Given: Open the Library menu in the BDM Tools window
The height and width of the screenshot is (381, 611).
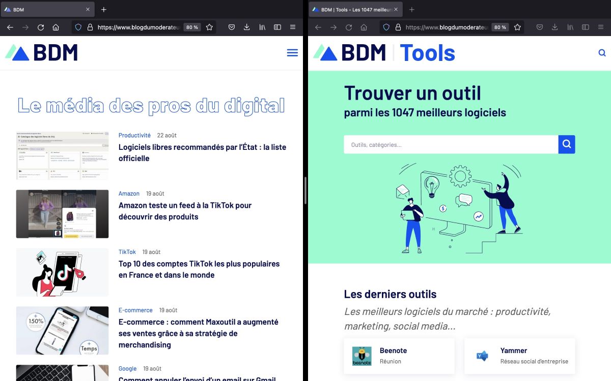Looking at the screenshot, I should click(x=570, y=27).
